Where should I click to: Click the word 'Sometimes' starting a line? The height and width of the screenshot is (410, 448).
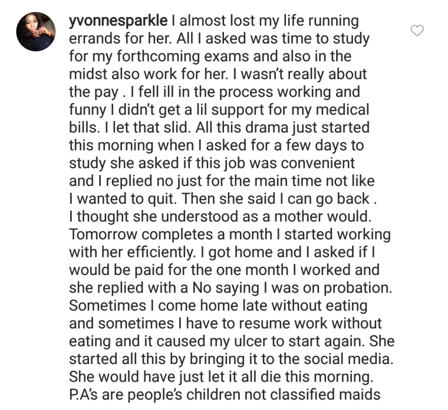pyautogui.click(x=107, y=306)
